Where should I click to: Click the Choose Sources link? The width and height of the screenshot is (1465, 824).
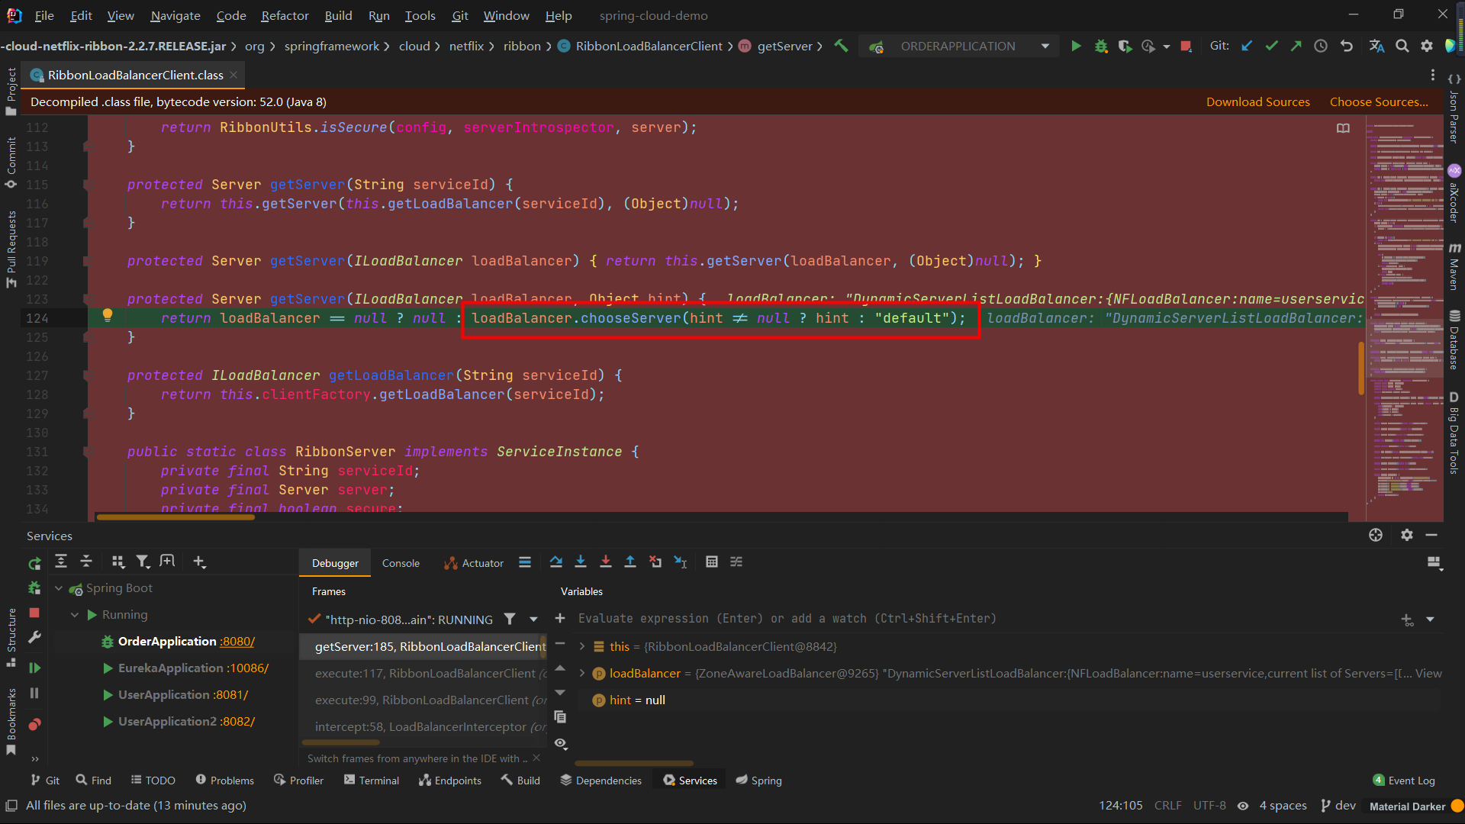pyautogui.click(x=1378, y=102)
